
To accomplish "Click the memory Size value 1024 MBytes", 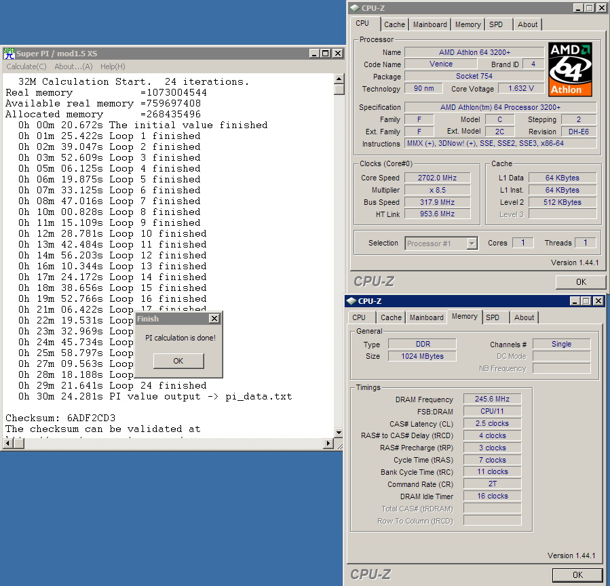I will point(422,356).
